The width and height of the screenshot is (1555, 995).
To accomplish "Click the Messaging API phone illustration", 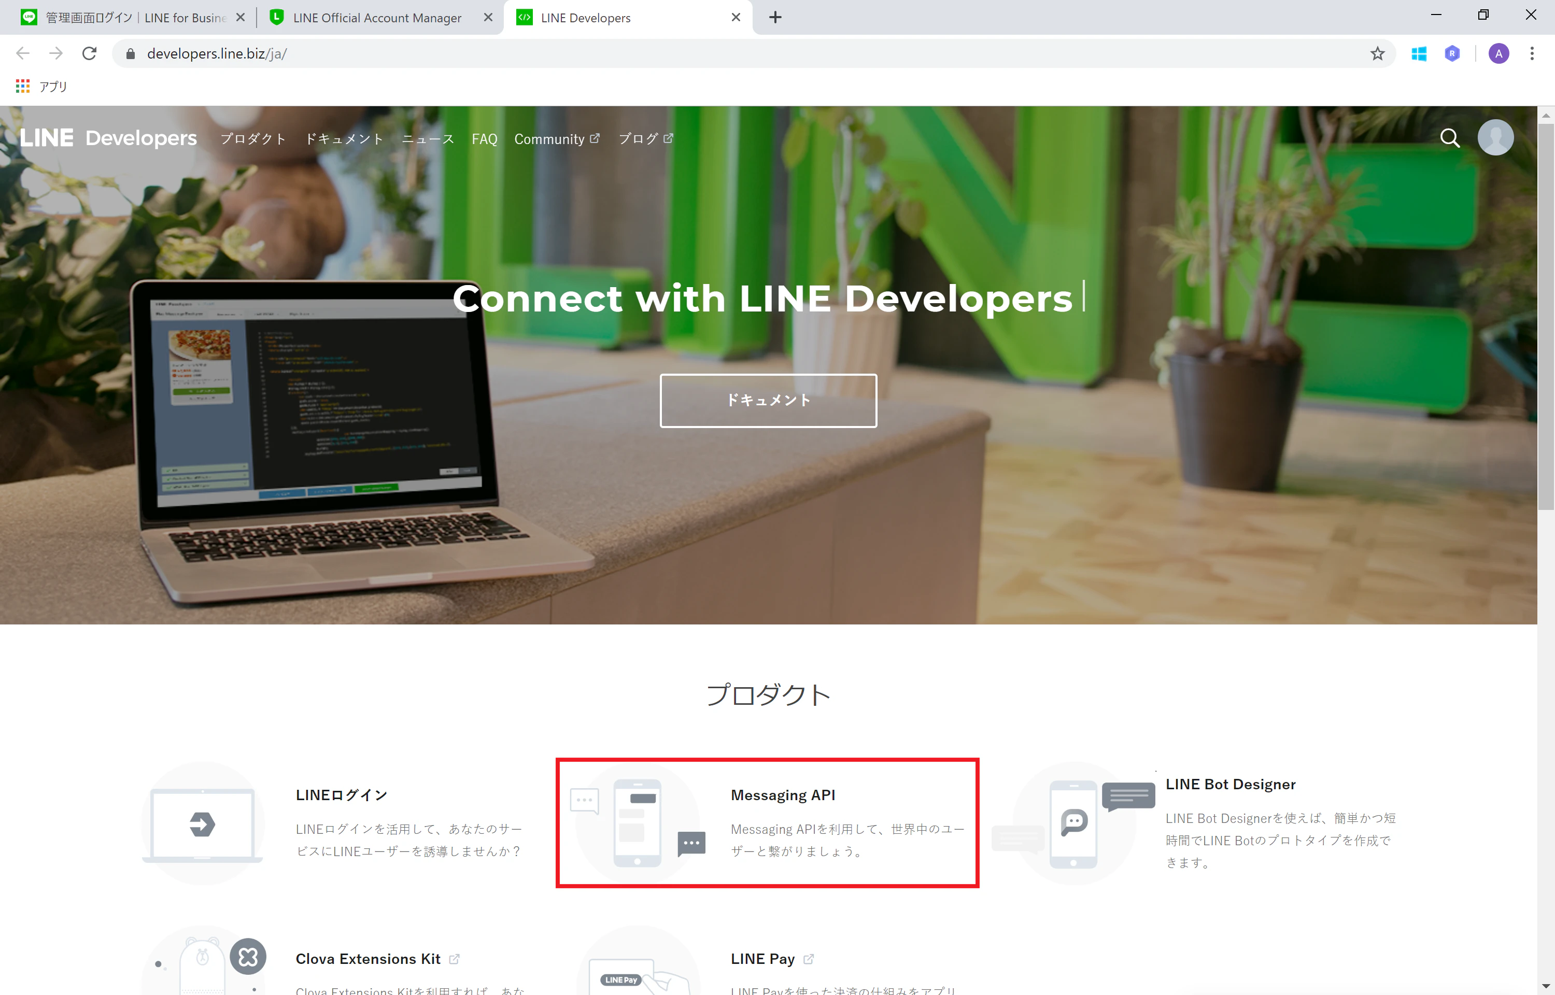I will (637, 824).
